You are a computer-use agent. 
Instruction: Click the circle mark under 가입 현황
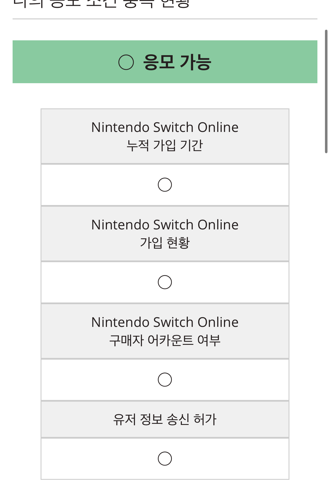pos(165,282)
